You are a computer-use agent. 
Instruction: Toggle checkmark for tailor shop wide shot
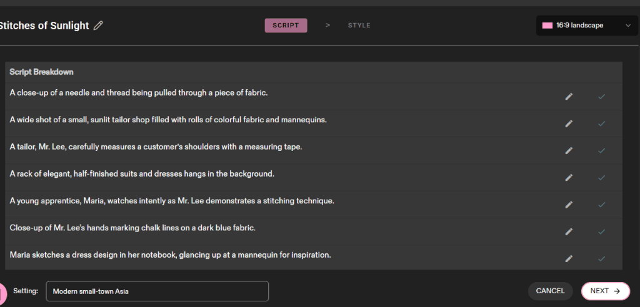tap(601, 124)
